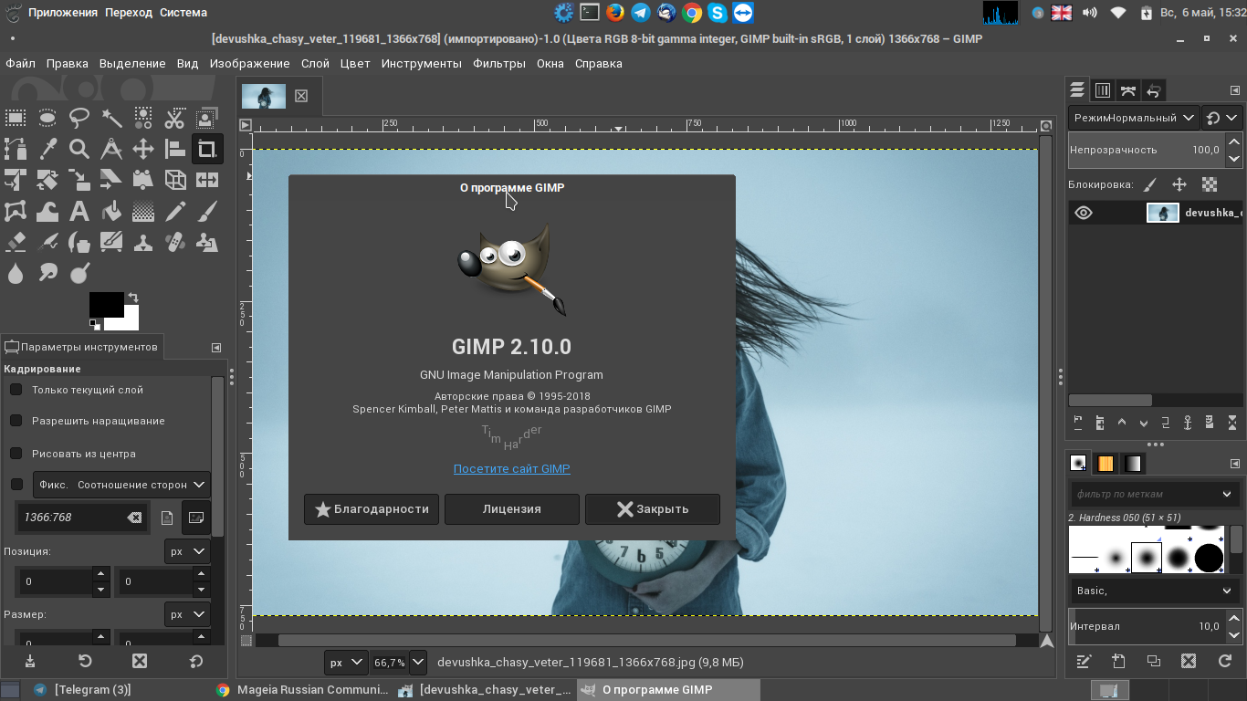Switch to the Channels tab

point(1103,90)
